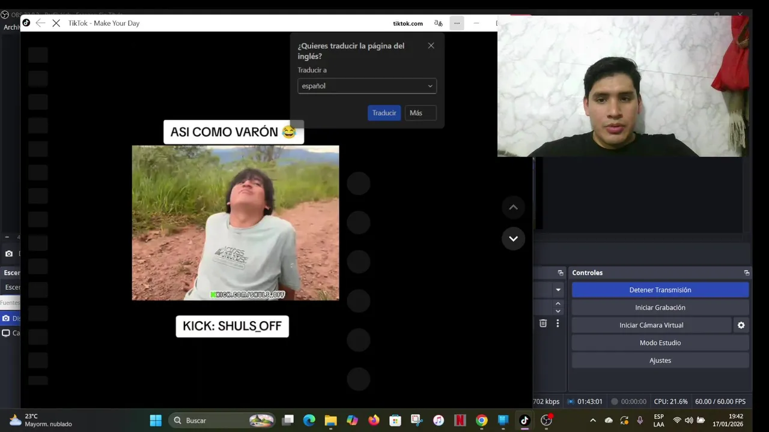Click the 60.00 / 60.00 FPS status
Screen dimensions: 769x432
(x=720, y=401)
